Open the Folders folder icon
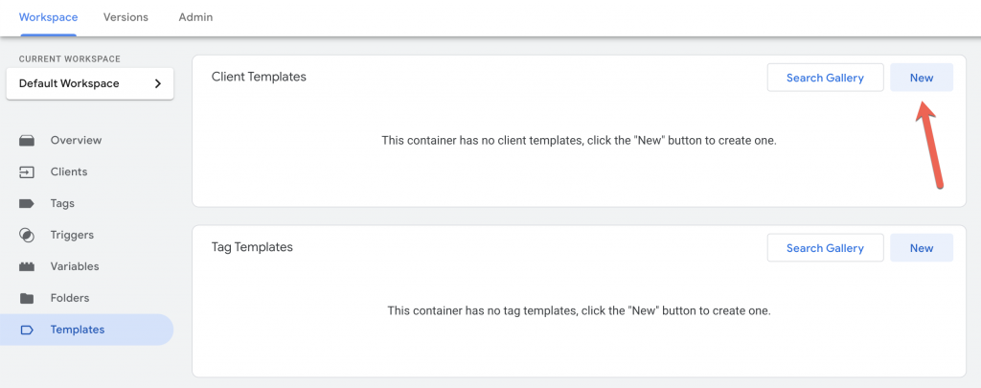The image size is (981, 388). pos(27,298)
